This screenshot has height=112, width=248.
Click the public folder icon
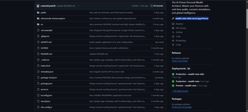point(38,13)
